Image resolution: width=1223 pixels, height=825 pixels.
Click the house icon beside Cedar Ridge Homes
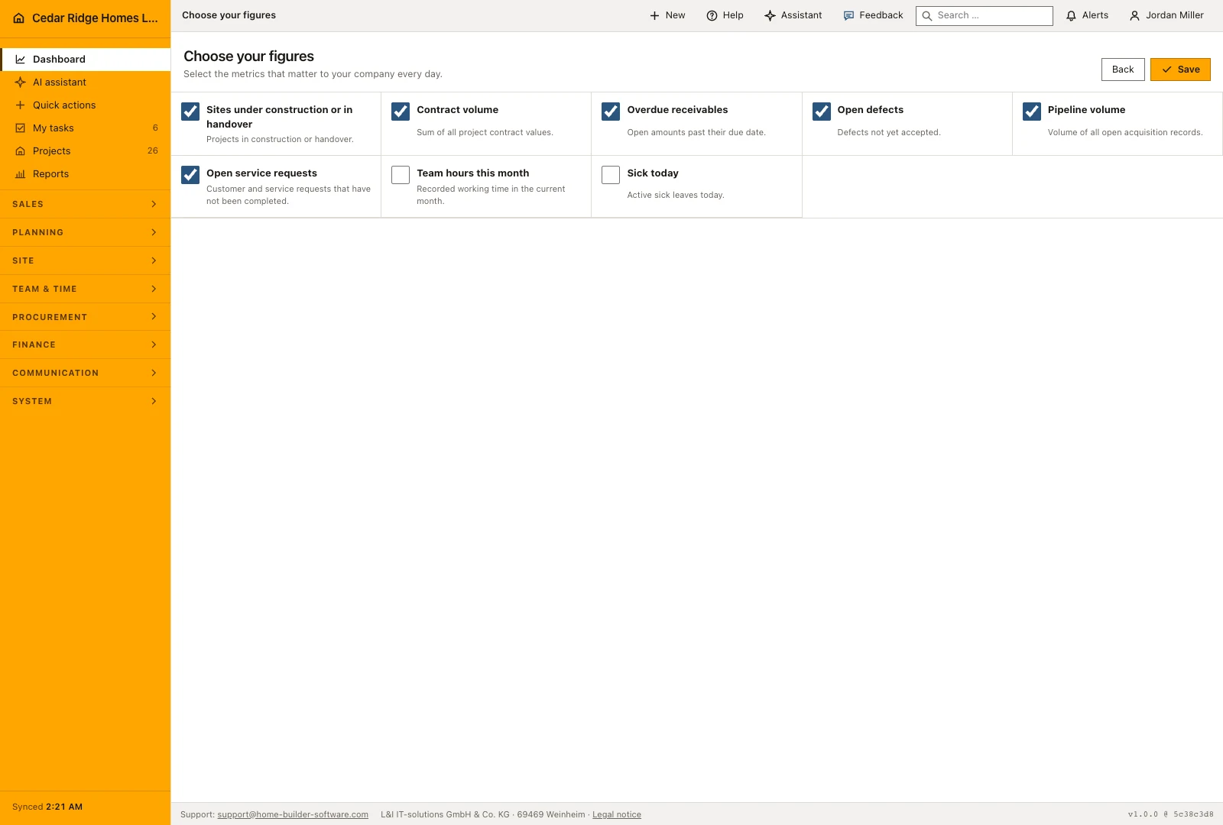click(x=19, y=18)
